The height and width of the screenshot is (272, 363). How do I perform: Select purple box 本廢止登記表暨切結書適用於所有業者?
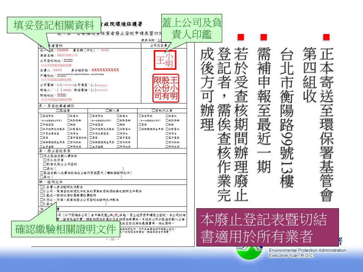(x=267, y=227)
